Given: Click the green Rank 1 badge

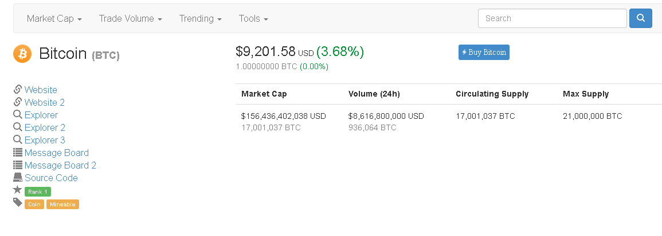Looking at the screenshot, I should 38,192.
